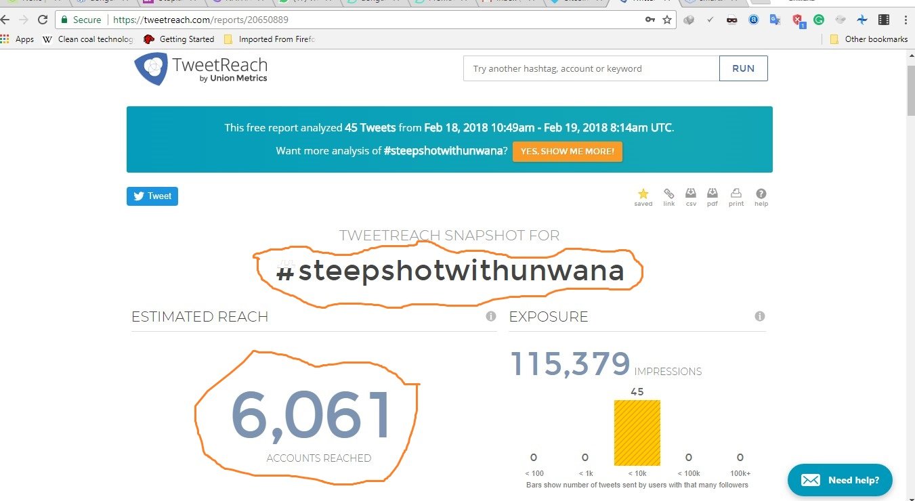Click Estimated Reach info icon

pos(491,316)
